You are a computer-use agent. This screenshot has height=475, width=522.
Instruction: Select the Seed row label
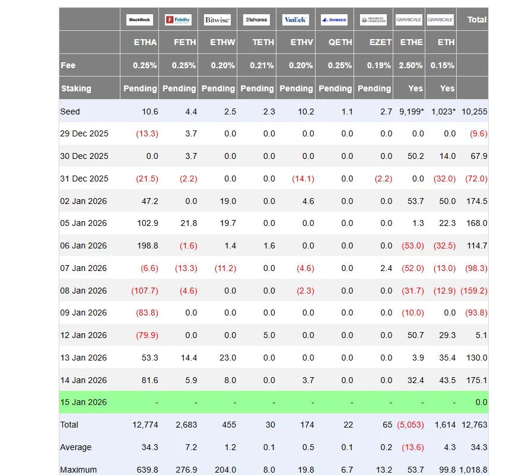pos(70,111)
